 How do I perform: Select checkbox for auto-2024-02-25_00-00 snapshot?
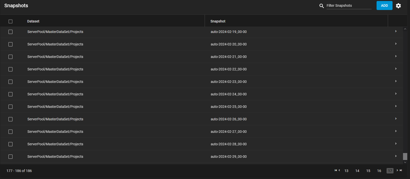(10, 107)
